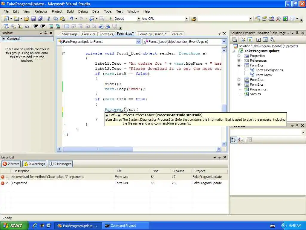Open the Build menu
The width and height of the screenshot is (306, 230).
pos(70,11)
